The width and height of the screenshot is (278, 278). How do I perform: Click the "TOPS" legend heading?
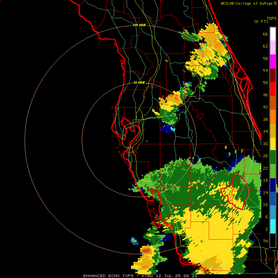pos(272,18)
